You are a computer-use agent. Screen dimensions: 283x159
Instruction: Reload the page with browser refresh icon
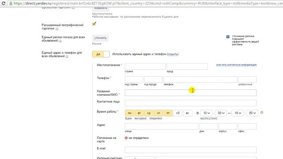pos(3,3)
